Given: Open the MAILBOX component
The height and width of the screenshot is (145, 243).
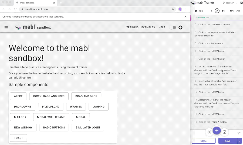Looking at the screenshot, I should [20, 117].
